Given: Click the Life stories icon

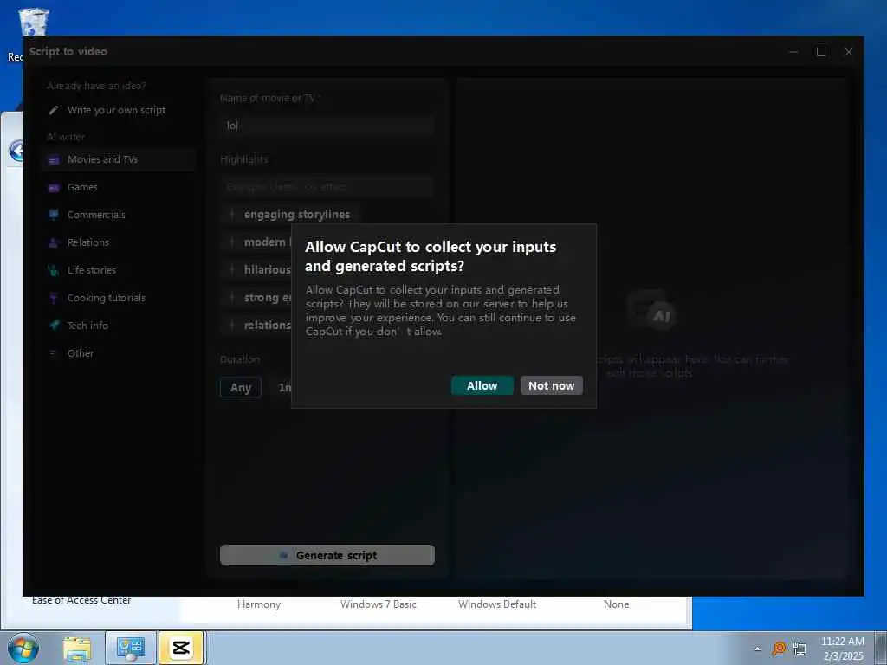Looking at the screenshot, I should click(x=54, y=270).
